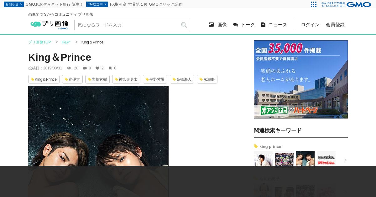
Task: Open the プリ画像 logo home link
Action: (49, 25)
